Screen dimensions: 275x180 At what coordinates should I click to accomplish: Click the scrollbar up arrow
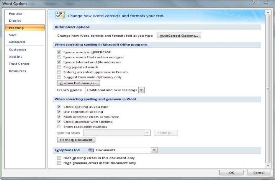coord(268,12)
